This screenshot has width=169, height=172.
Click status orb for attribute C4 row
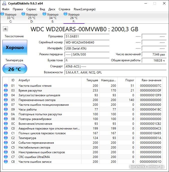click(6, 142)
